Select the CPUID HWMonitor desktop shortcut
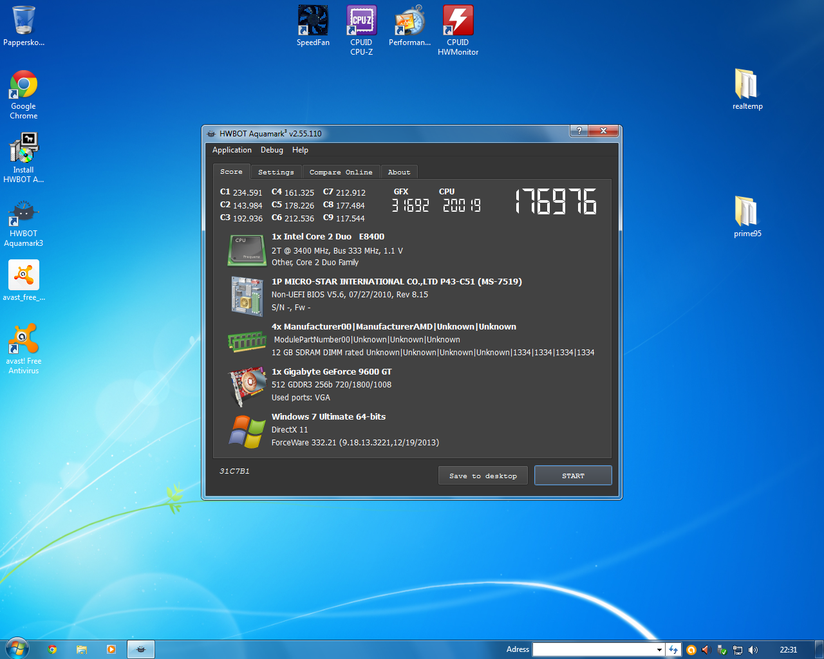The height and width of the screenshot is (659, 824). pos(458,30)
